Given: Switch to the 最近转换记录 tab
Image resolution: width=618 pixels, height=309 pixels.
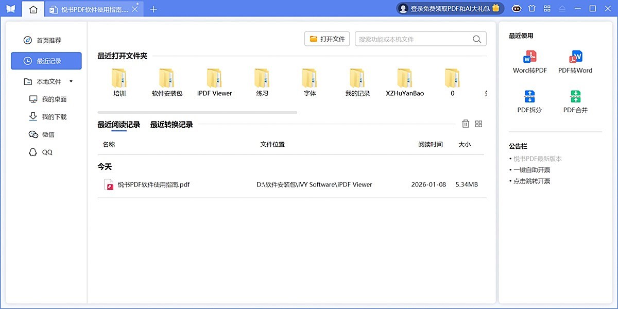Looking at the screenshot, I should pyautogui.click(x=171, y=124).
